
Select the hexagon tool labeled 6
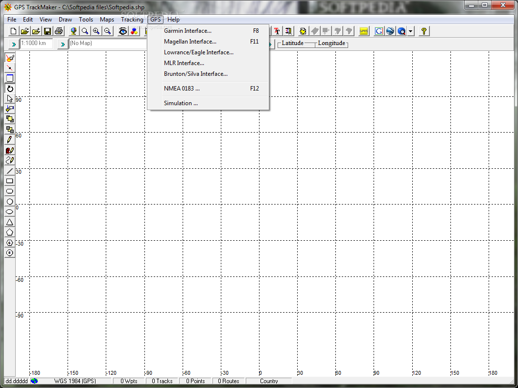click(x=10, y=242)
